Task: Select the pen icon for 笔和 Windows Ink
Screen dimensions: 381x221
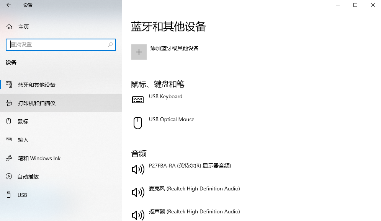Action: pyautogui.click(x=8, y=158)
